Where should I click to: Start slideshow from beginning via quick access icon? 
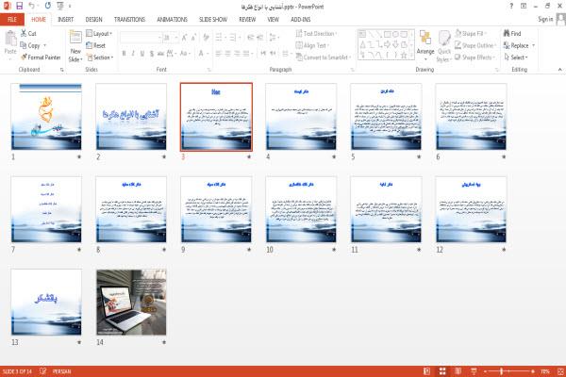(x=60, y=6)
